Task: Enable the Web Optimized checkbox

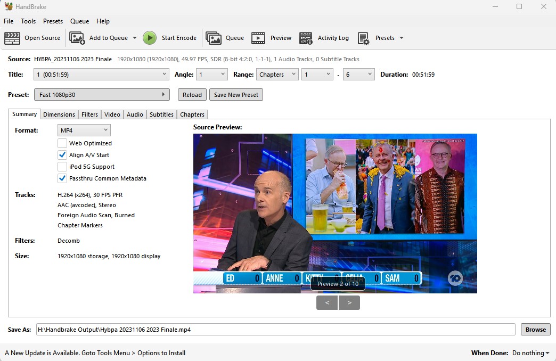Action: 62,143
